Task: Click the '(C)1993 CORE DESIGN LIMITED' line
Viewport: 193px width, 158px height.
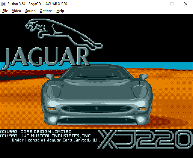Action: click(36, 132)
